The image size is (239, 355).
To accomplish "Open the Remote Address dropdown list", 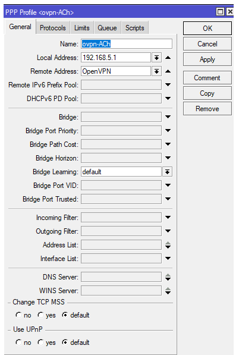I will tap(156, 71).
